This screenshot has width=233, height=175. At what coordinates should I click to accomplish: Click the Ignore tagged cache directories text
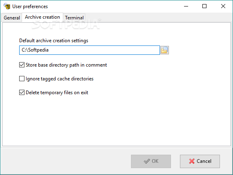pos(60,79)
